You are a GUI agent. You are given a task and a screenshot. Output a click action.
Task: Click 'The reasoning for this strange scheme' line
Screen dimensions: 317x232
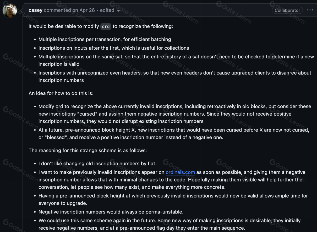point(88,150)
